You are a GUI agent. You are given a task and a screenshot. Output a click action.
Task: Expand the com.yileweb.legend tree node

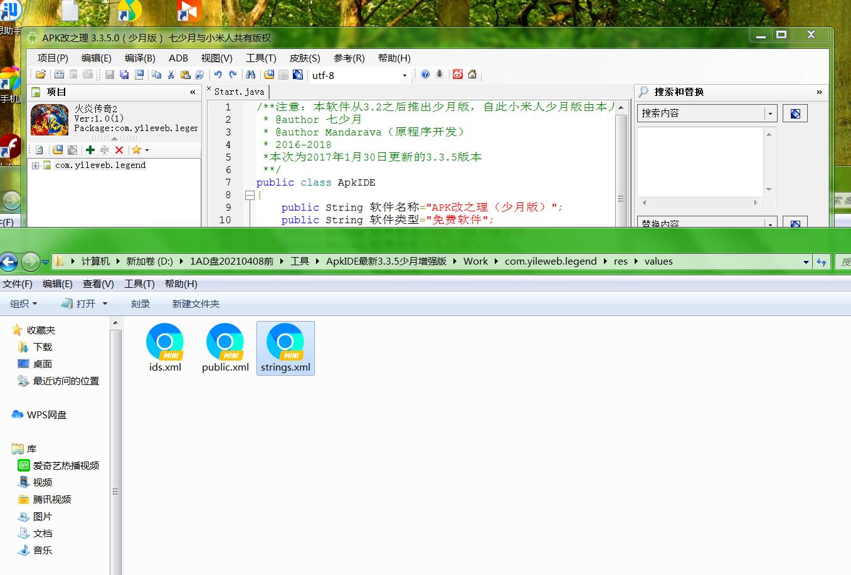tap(36, 166)
